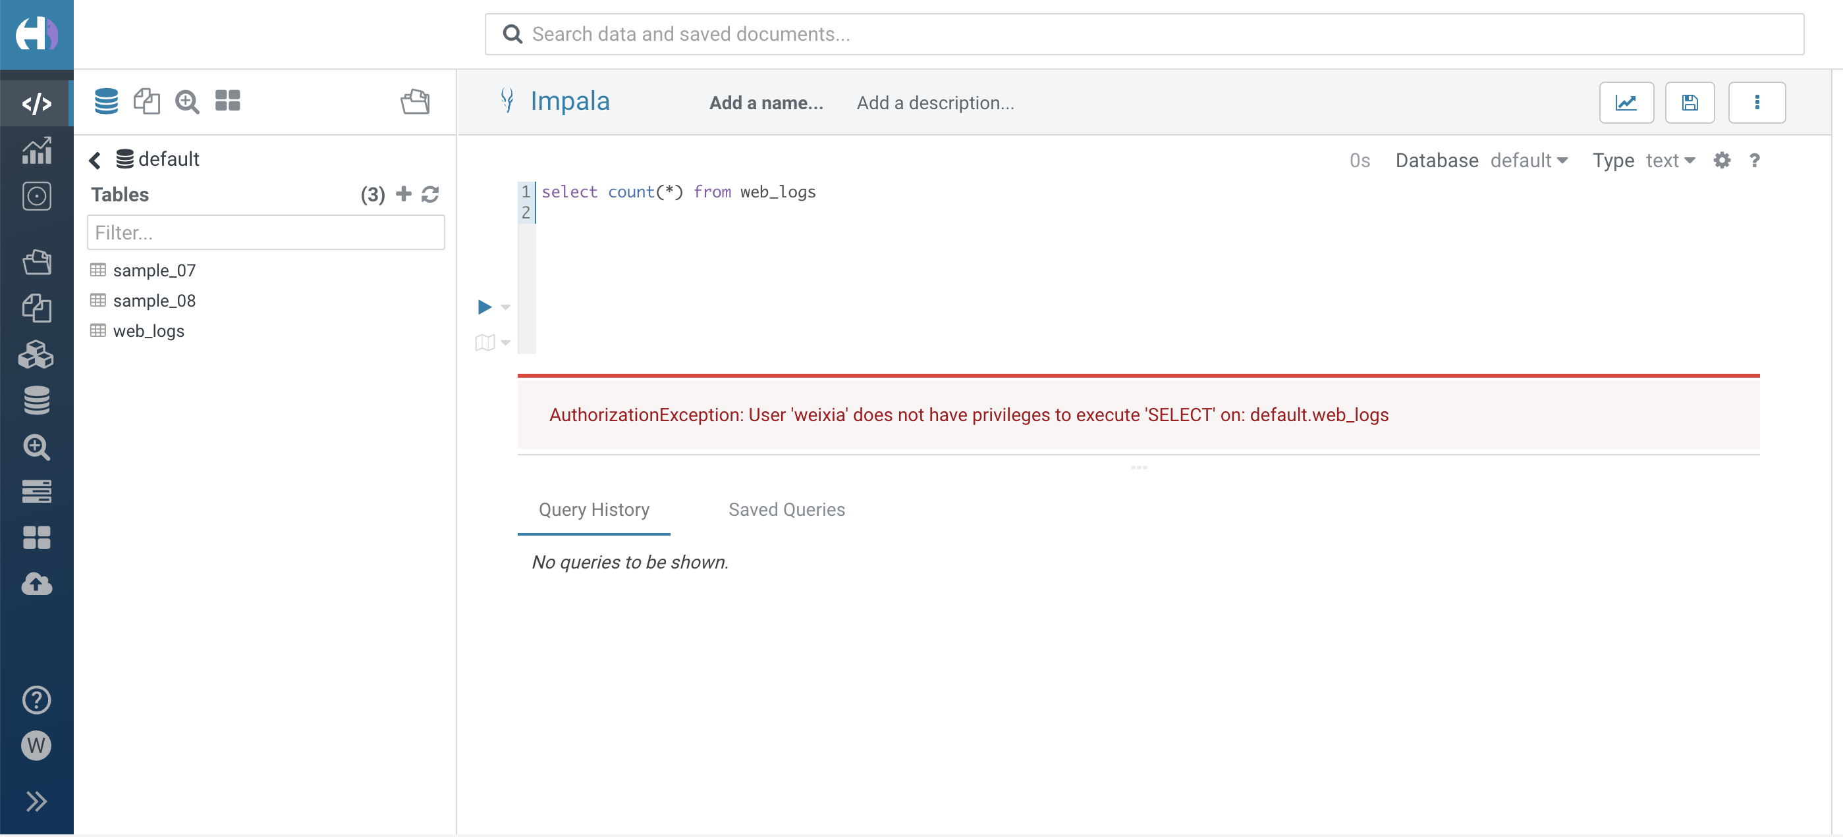Click the web_logs table in sidebar
Viewport: 1843px width, 837px height.
click(150, 330)
